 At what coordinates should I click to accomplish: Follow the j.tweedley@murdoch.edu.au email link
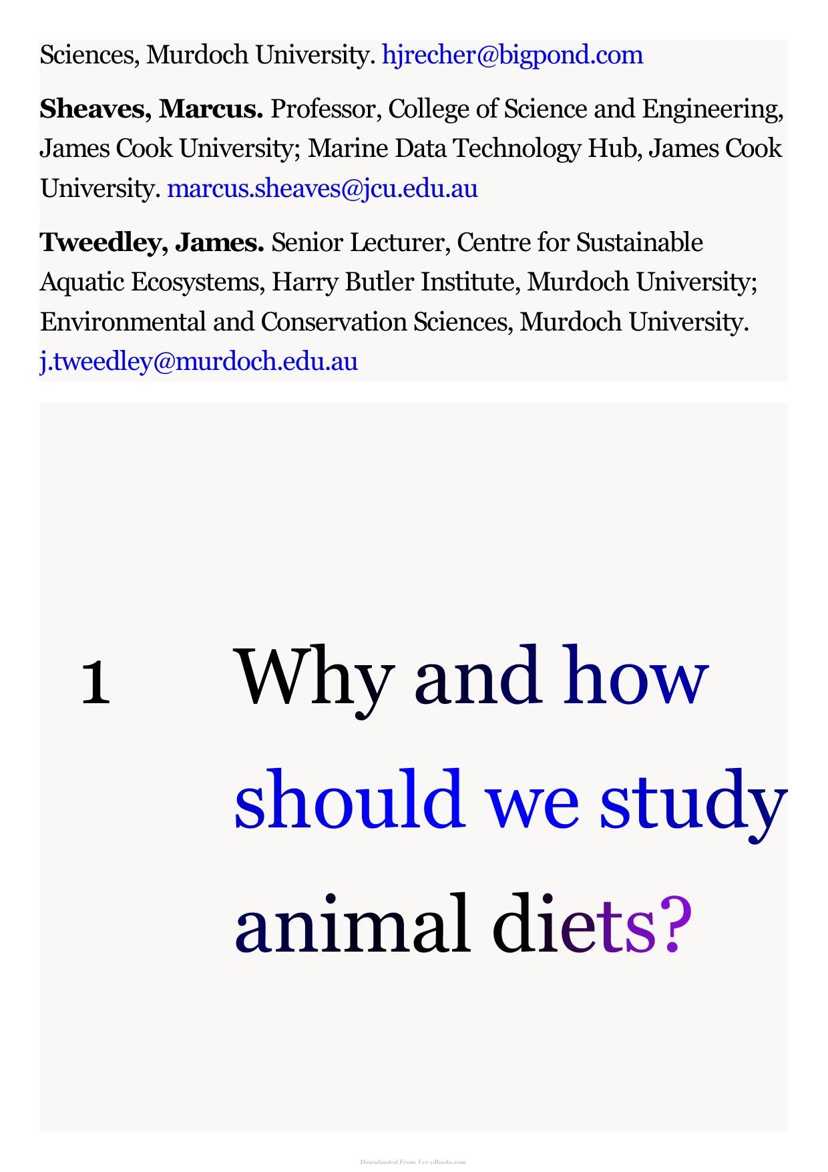199,362
